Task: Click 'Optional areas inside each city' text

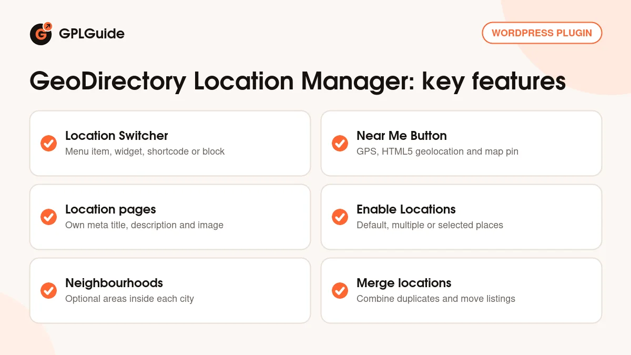Action: click(129, 299)
